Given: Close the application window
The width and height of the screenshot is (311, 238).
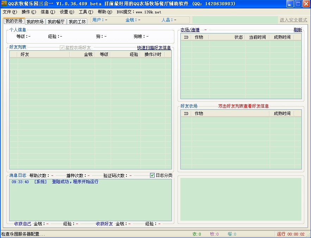Looking at the screenshot, I should point(306,4).
